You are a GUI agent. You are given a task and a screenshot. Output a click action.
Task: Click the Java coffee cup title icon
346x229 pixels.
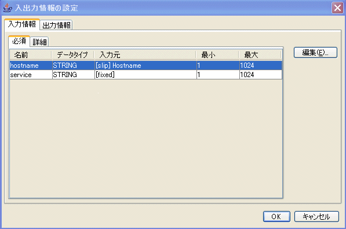point(8,8)
